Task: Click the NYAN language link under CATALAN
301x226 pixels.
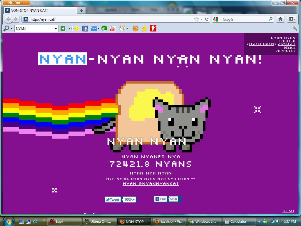Action: coord(290,47)
